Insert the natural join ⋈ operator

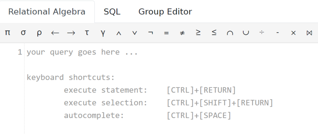[309, 32]
